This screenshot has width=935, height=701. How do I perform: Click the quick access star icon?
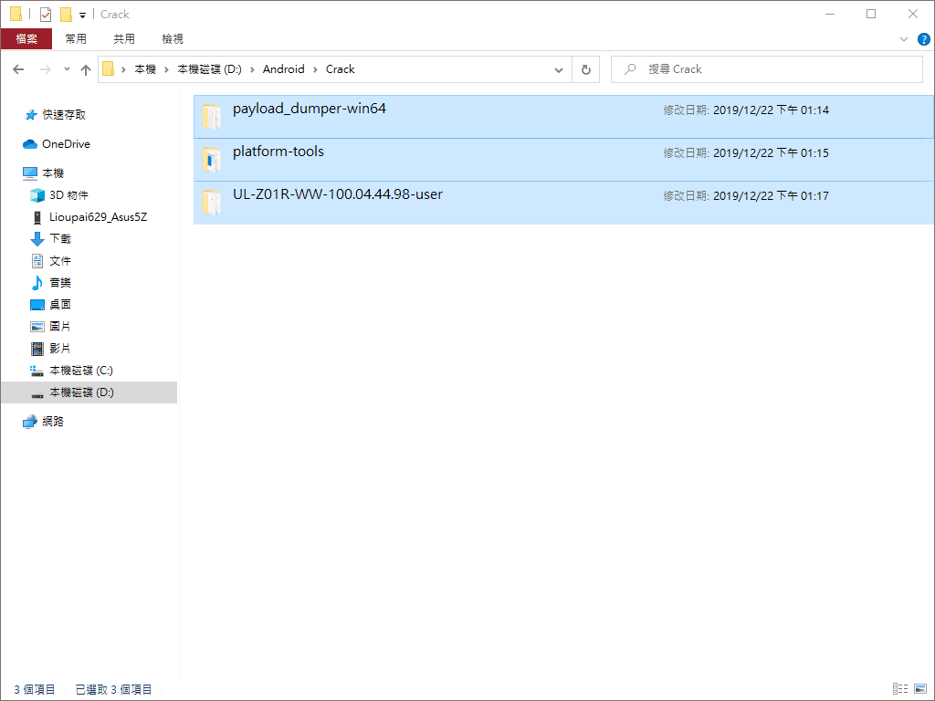click(x=30, y=114)
